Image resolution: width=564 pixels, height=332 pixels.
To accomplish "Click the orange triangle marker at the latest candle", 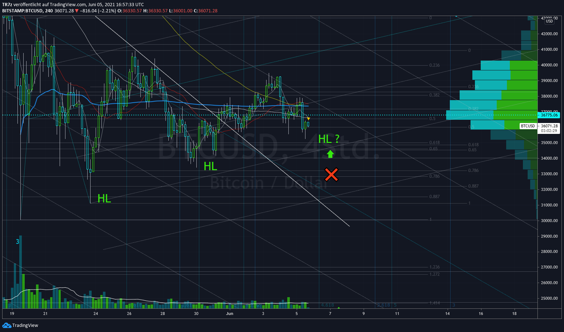I will [309, 119].
